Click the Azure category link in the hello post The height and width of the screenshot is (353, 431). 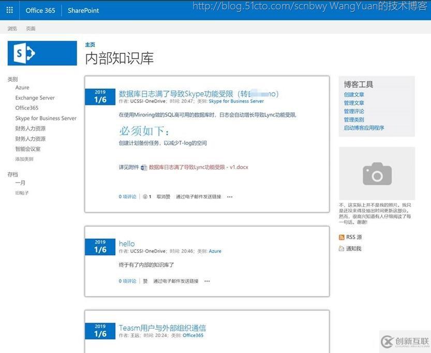(x=215, y=251)
